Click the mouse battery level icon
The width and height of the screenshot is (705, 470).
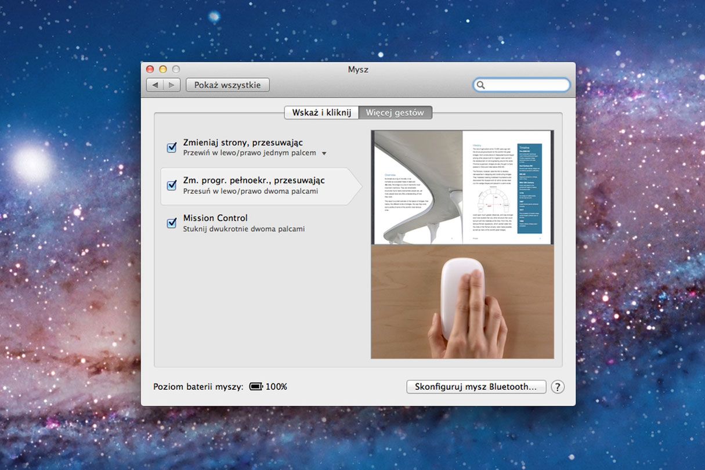[x=256, y=386]
